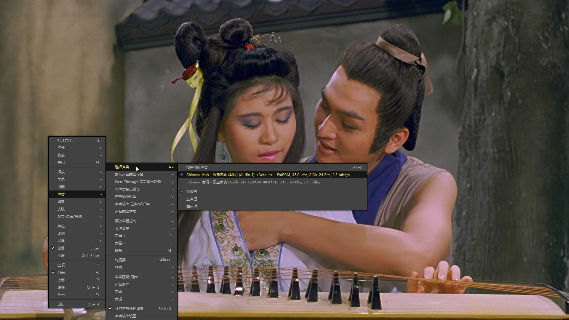Open the 音轨 submenu

pos(142,292)
